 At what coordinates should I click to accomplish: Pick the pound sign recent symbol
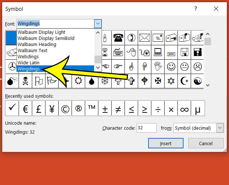[x=39, y=108]
